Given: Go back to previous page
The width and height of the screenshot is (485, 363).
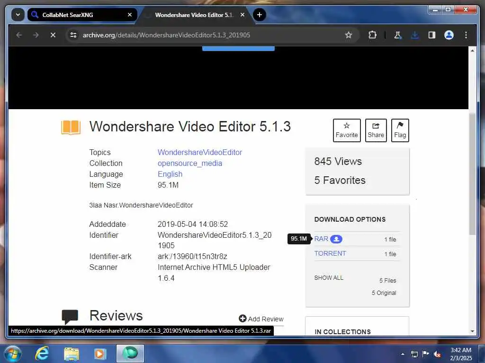Looking at the screenshot, I should point(19,35).
